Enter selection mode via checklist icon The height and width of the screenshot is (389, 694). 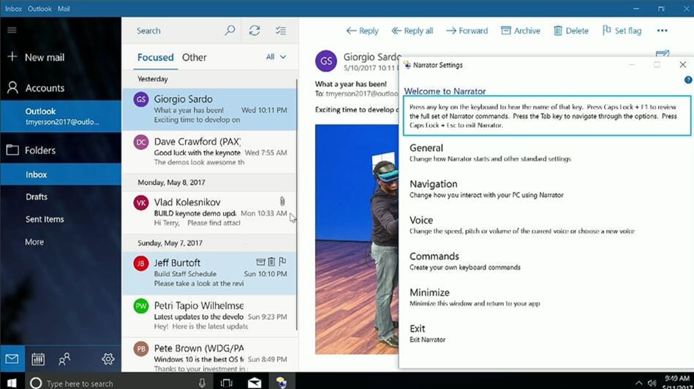(x=281, y=30)
